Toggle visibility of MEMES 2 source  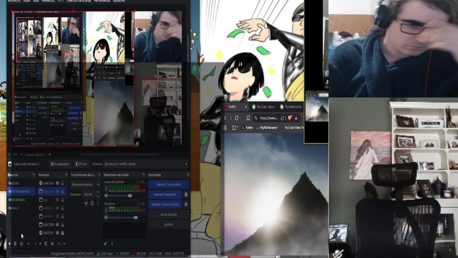click(x=57, y=208)
